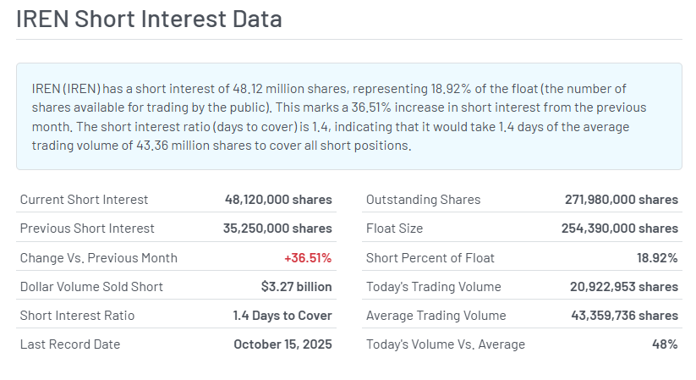696x380 pixels.
Task: Click the Outstanding Shares label
Action: click(x=423, y=200)
